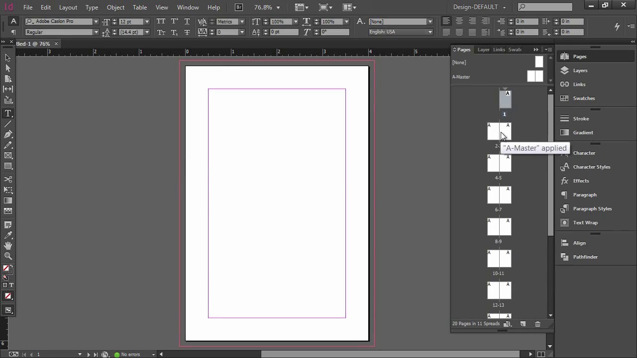Open the font family dropdown

tap(96, 22)
